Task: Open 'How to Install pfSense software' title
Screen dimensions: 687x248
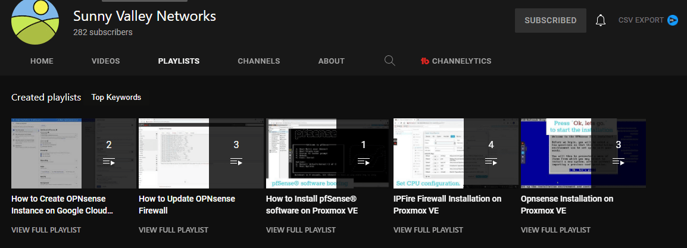Action: (x=312, y=205)
